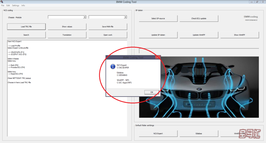266x143 pixels.
Task: Click '--> Read ECU (F4)' line
Action: 15,74
